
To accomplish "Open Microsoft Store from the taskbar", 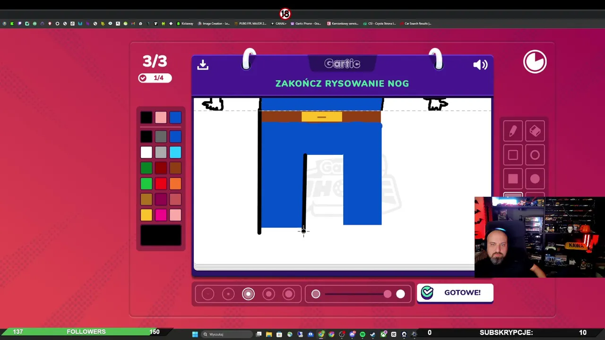I will point(279,334).
